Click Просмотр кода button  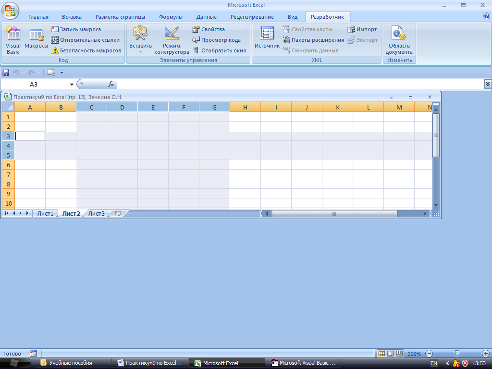[x=217, y=40]
